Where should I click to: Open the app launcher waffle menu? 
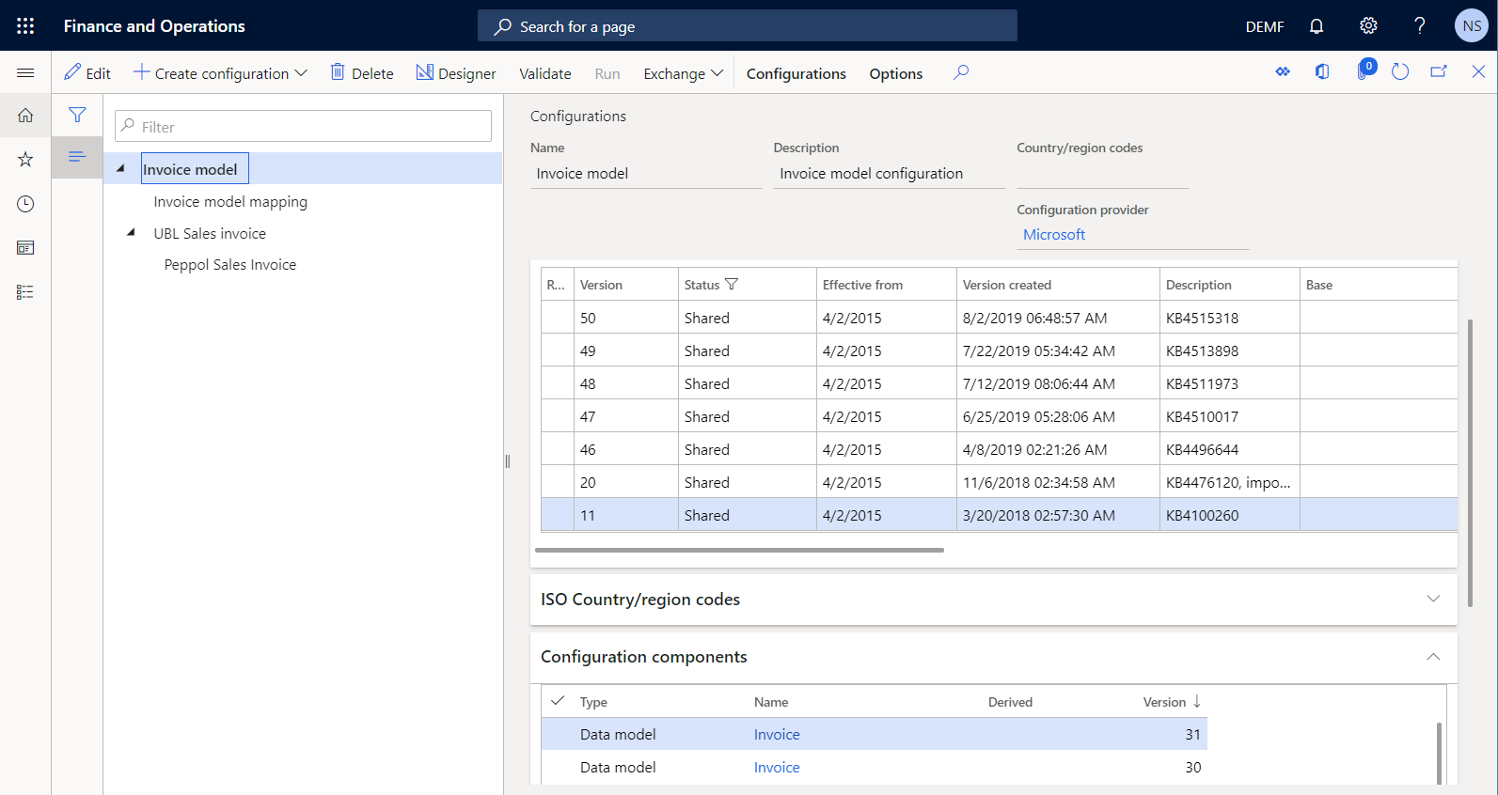(x=25, y=26)
